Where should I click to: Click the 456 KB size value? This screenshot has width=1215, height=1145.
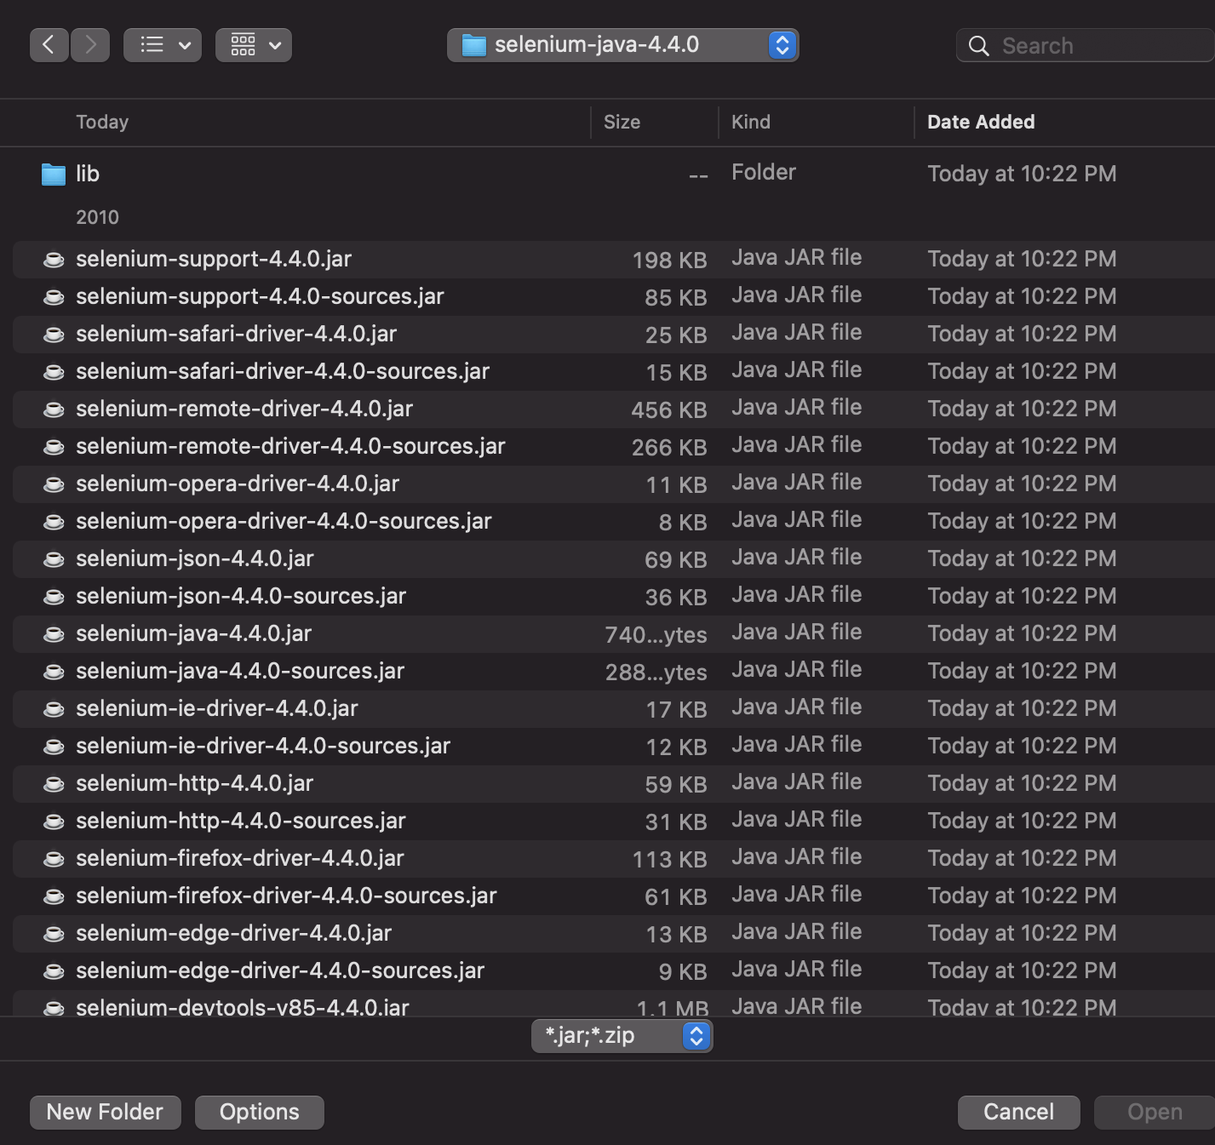point(669,410)
